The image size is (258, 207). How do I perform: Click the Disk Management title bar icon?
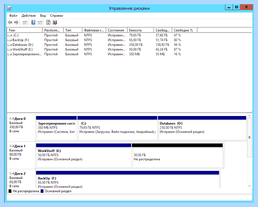coord(10,8)
